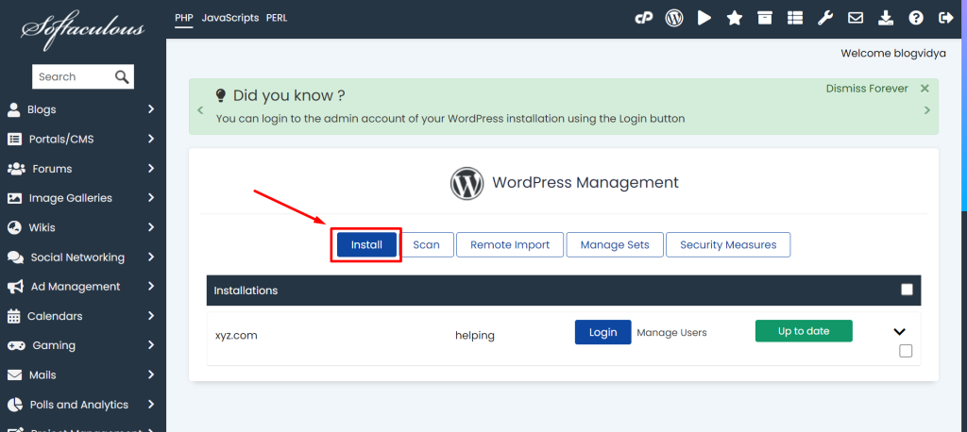The image size is (967, 432).
Task: Click the play demos icon
Action: click(704, 19)
